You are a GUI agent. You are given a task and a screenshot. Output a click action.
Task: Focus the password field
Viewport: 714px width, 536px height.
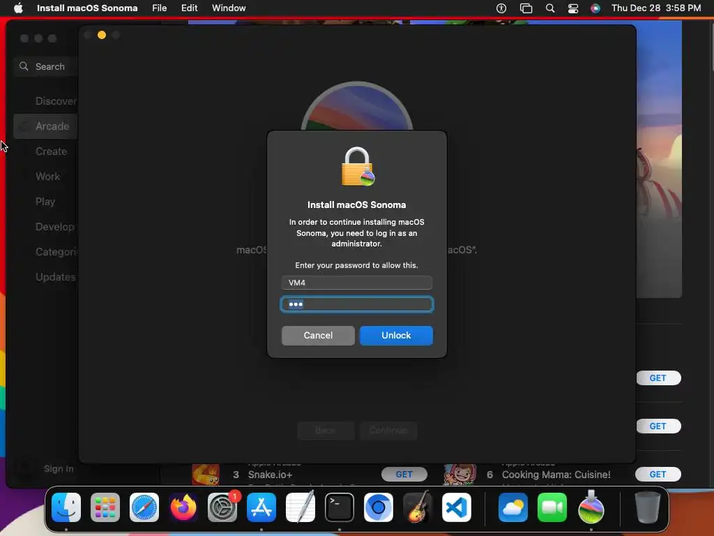[x=357, y=304]
